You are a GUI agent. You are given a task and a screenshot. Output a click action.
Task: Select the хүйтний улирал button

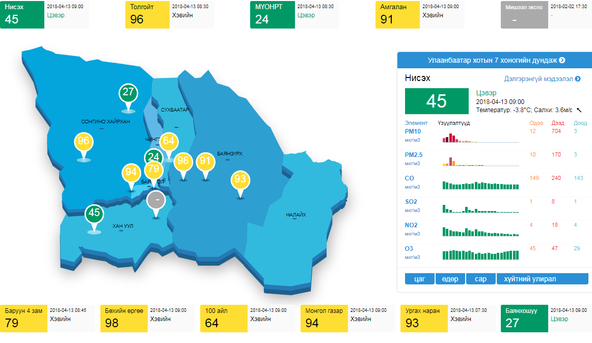point(542,279)
